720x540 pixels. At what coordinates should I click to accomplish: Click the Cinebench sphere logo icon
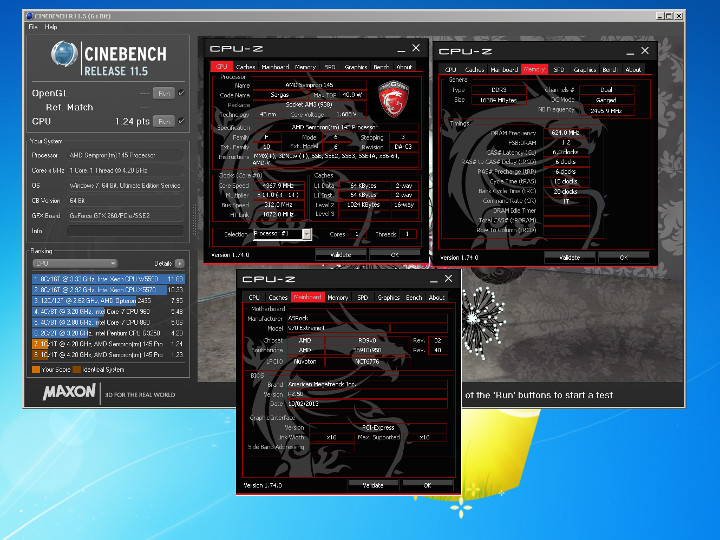coord(64,54)
